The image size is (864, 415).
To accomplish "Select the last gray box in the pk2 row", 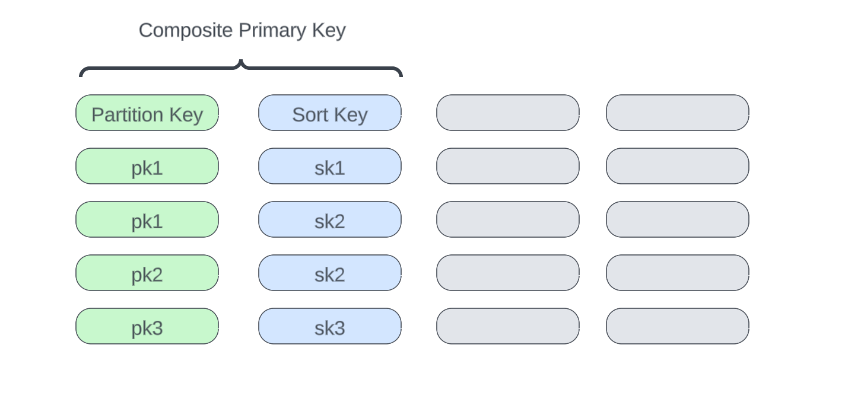I will [678, 273].
